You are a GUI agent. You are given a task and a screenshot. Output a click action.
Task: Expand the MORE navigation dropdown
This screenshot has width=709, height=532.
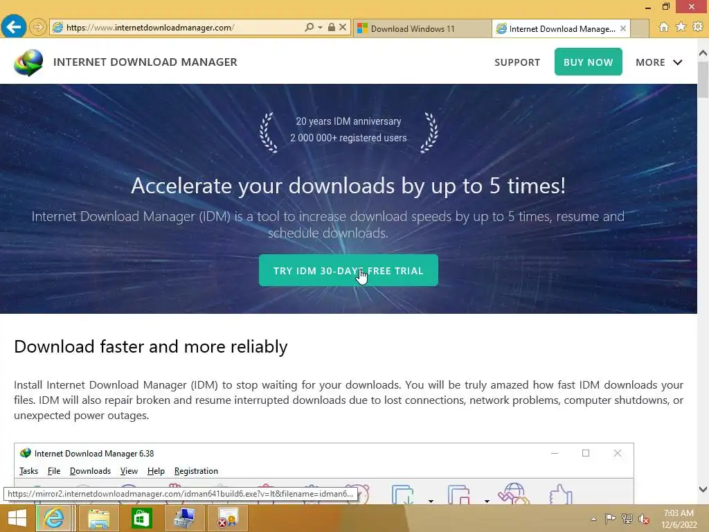click(x=659, y=62)
